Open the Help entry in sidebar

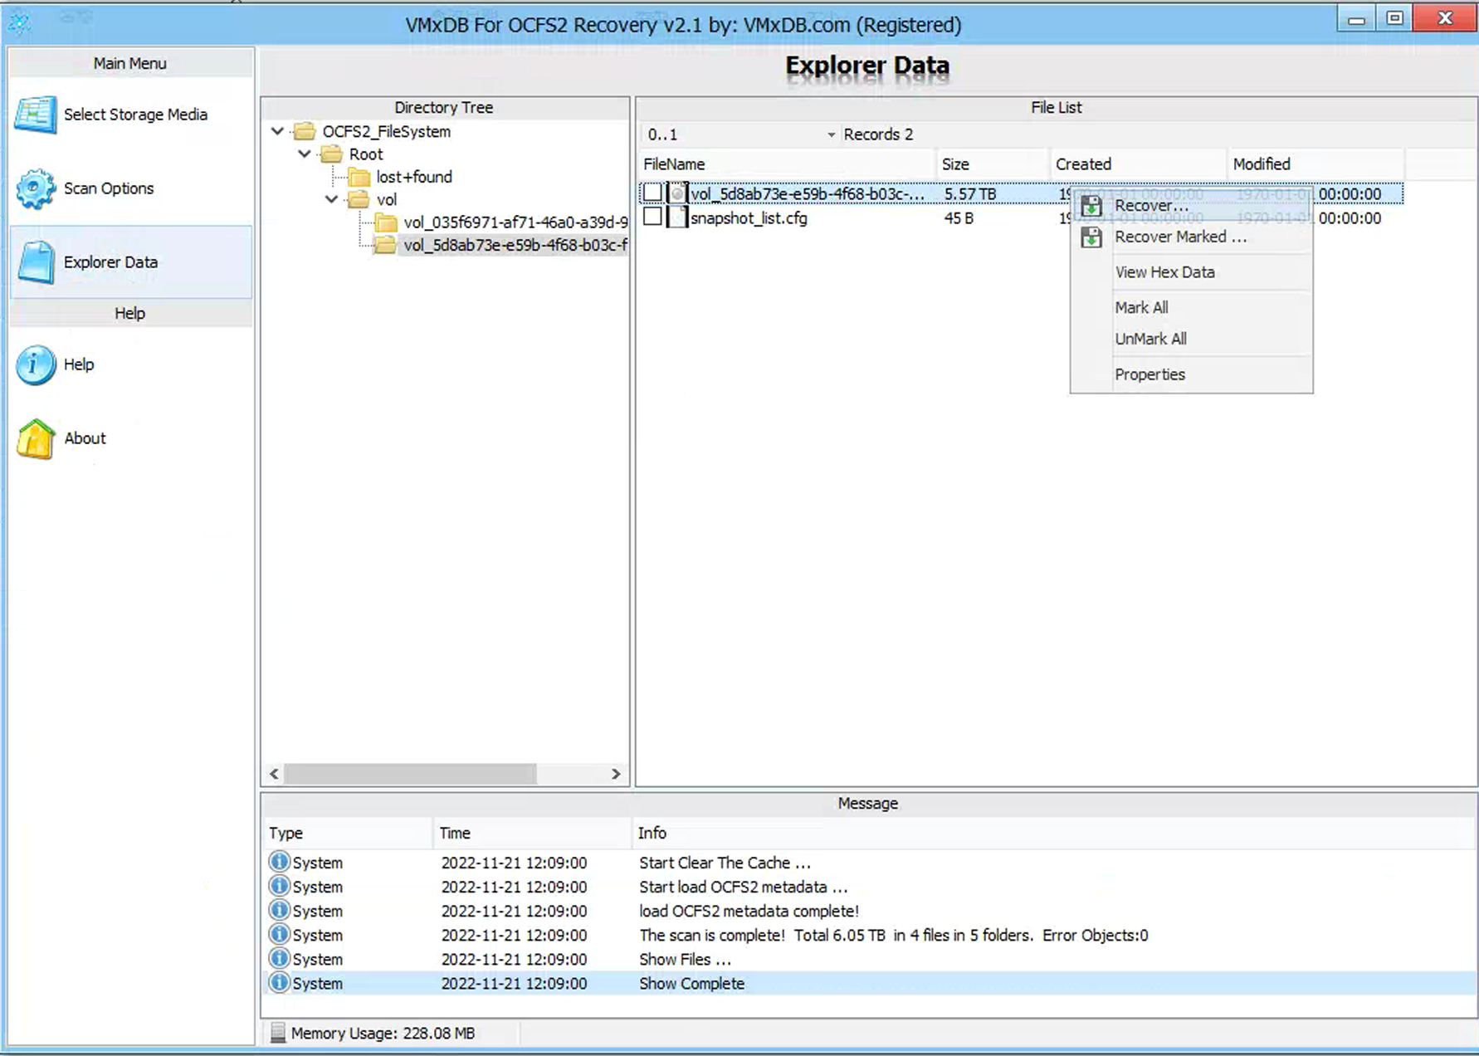pos(131,364)
